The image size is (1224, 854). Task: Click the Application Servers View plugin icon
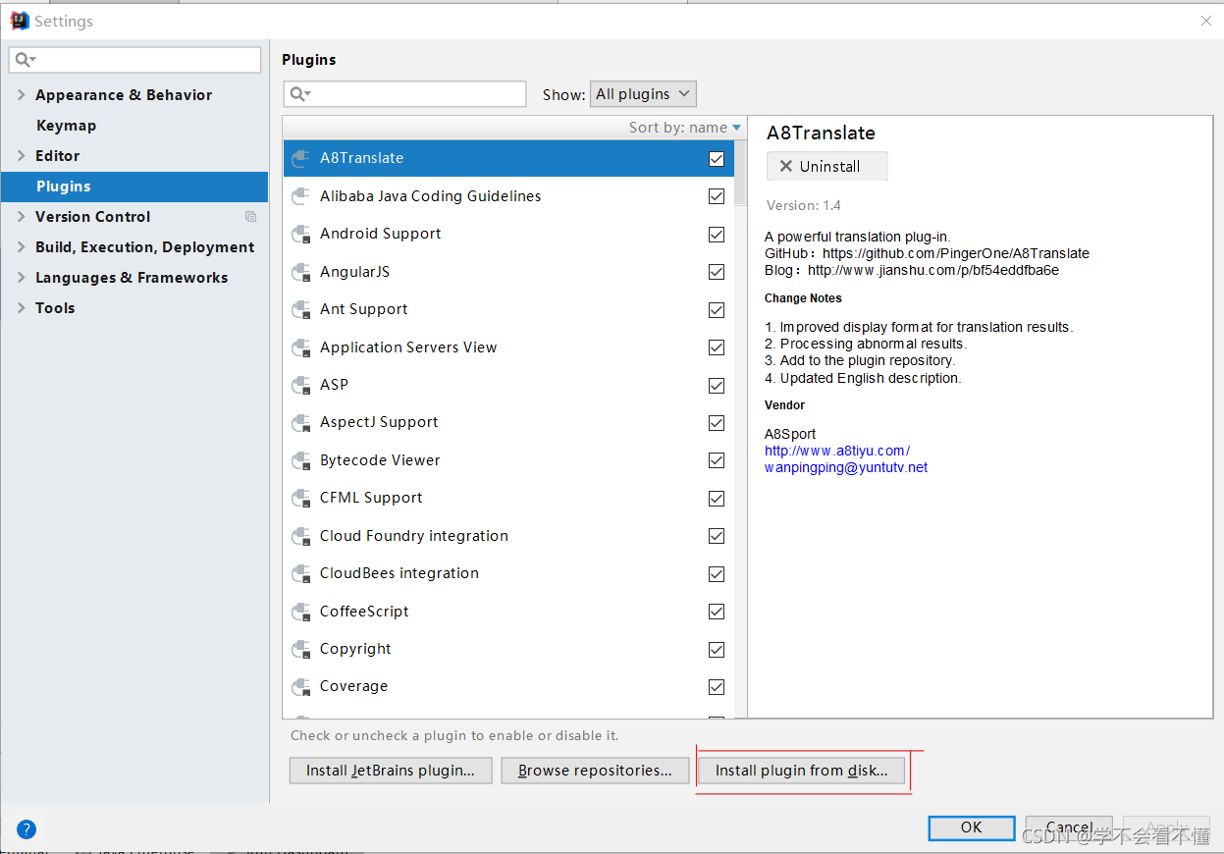click(x=302, y=347)
